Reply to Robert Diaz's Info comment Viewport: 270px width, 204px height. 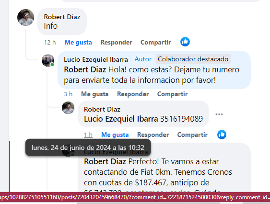pyautogui.click(x=117, y=42)
